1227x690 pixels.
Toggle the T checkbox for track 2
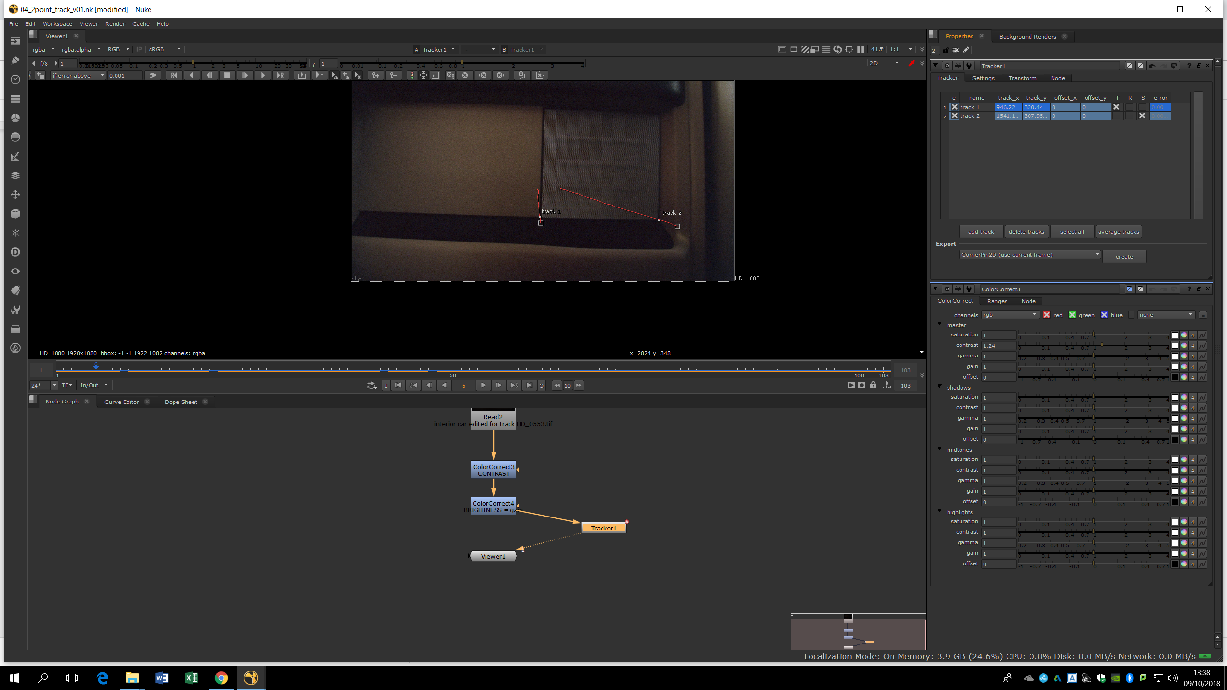point(1116,116)
